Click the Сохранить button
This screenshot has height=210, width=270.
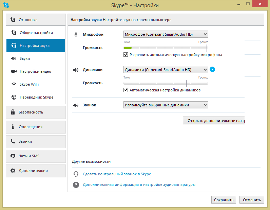pos(224,200)
